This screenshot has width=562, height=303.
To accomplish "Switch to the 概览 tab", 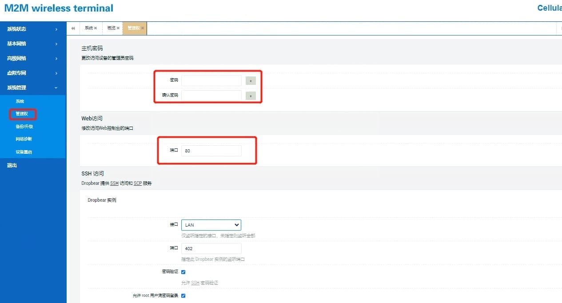I will point(111,28).
